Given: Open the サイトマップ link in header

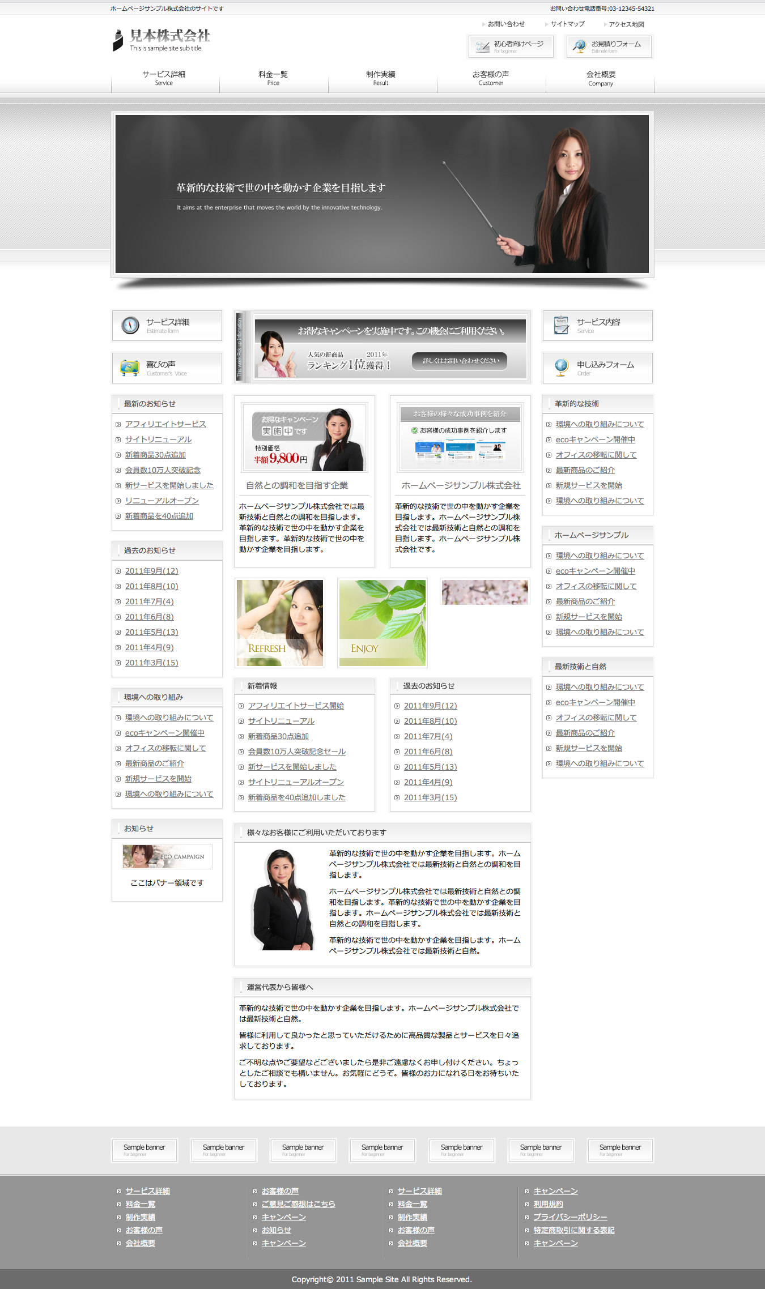Looking at the screenshot, I should tap(567, 24).
